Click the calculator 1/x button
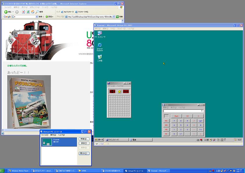Image resolution: width=245 pixels, height=173 pixels. (201, 130)
